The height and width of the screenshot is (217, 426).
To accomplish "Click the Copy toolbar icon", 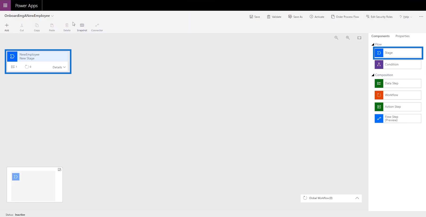I will [x=37, y=25].
